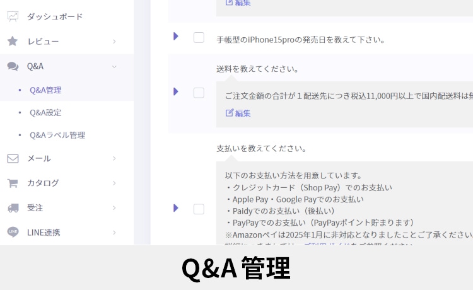The height and width of the screenshot is (290, 473).
Task: Expand the LINE連携 chevron arrow
Action: pos(114,233)
